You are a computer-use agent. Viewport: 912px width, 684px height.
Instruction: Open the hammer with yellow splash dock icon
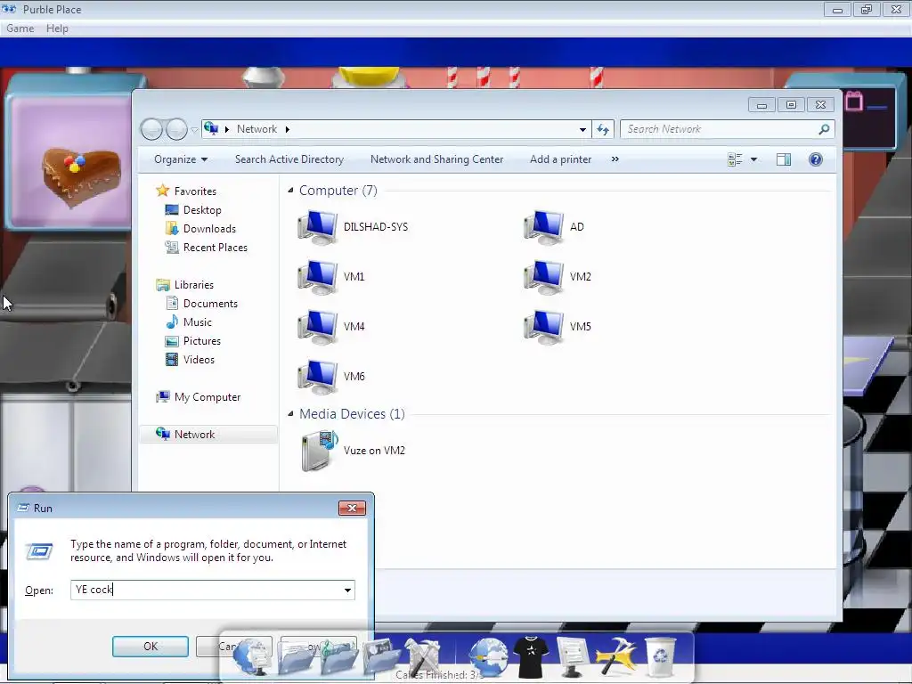point(616,657)
